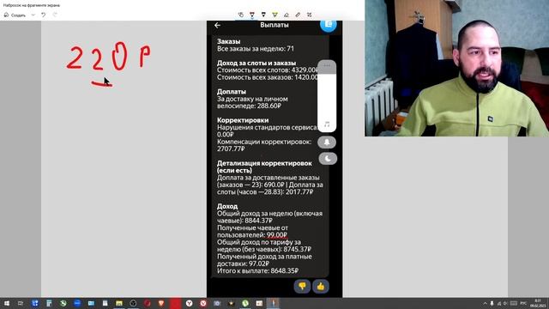Open the green uTorrent taskbar icon
Viewport: 549px width, 309px height.
pyautogui.click(x=245, y=303)
